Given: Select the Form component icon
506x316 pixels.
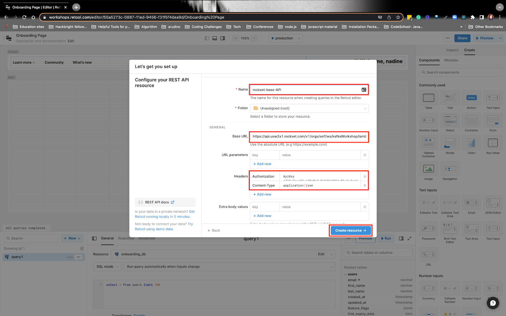Looking at the screenshot, I should [x=493, y=120].
